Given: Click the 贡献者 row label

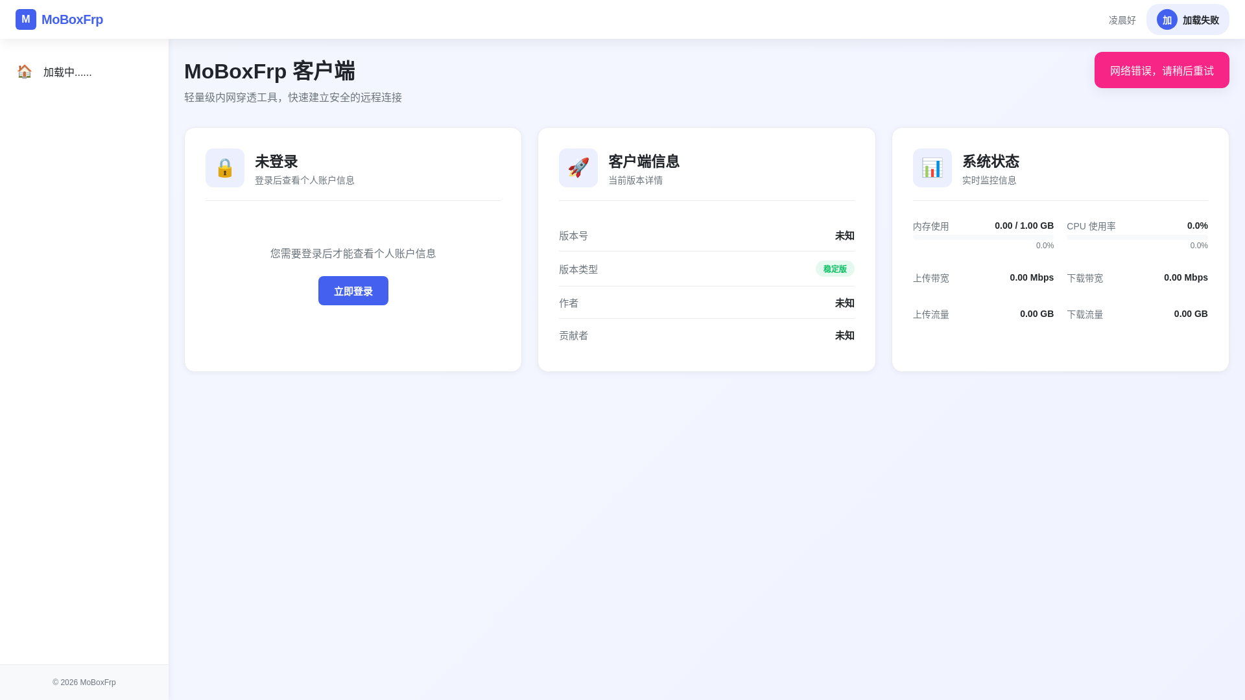Looking at the screenshot, I should point(574,336).
